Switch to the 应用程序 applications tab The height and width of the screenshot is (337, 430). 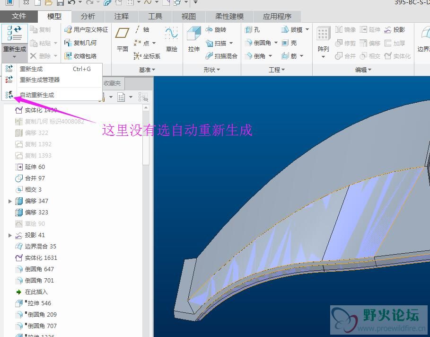click(277, 17)
